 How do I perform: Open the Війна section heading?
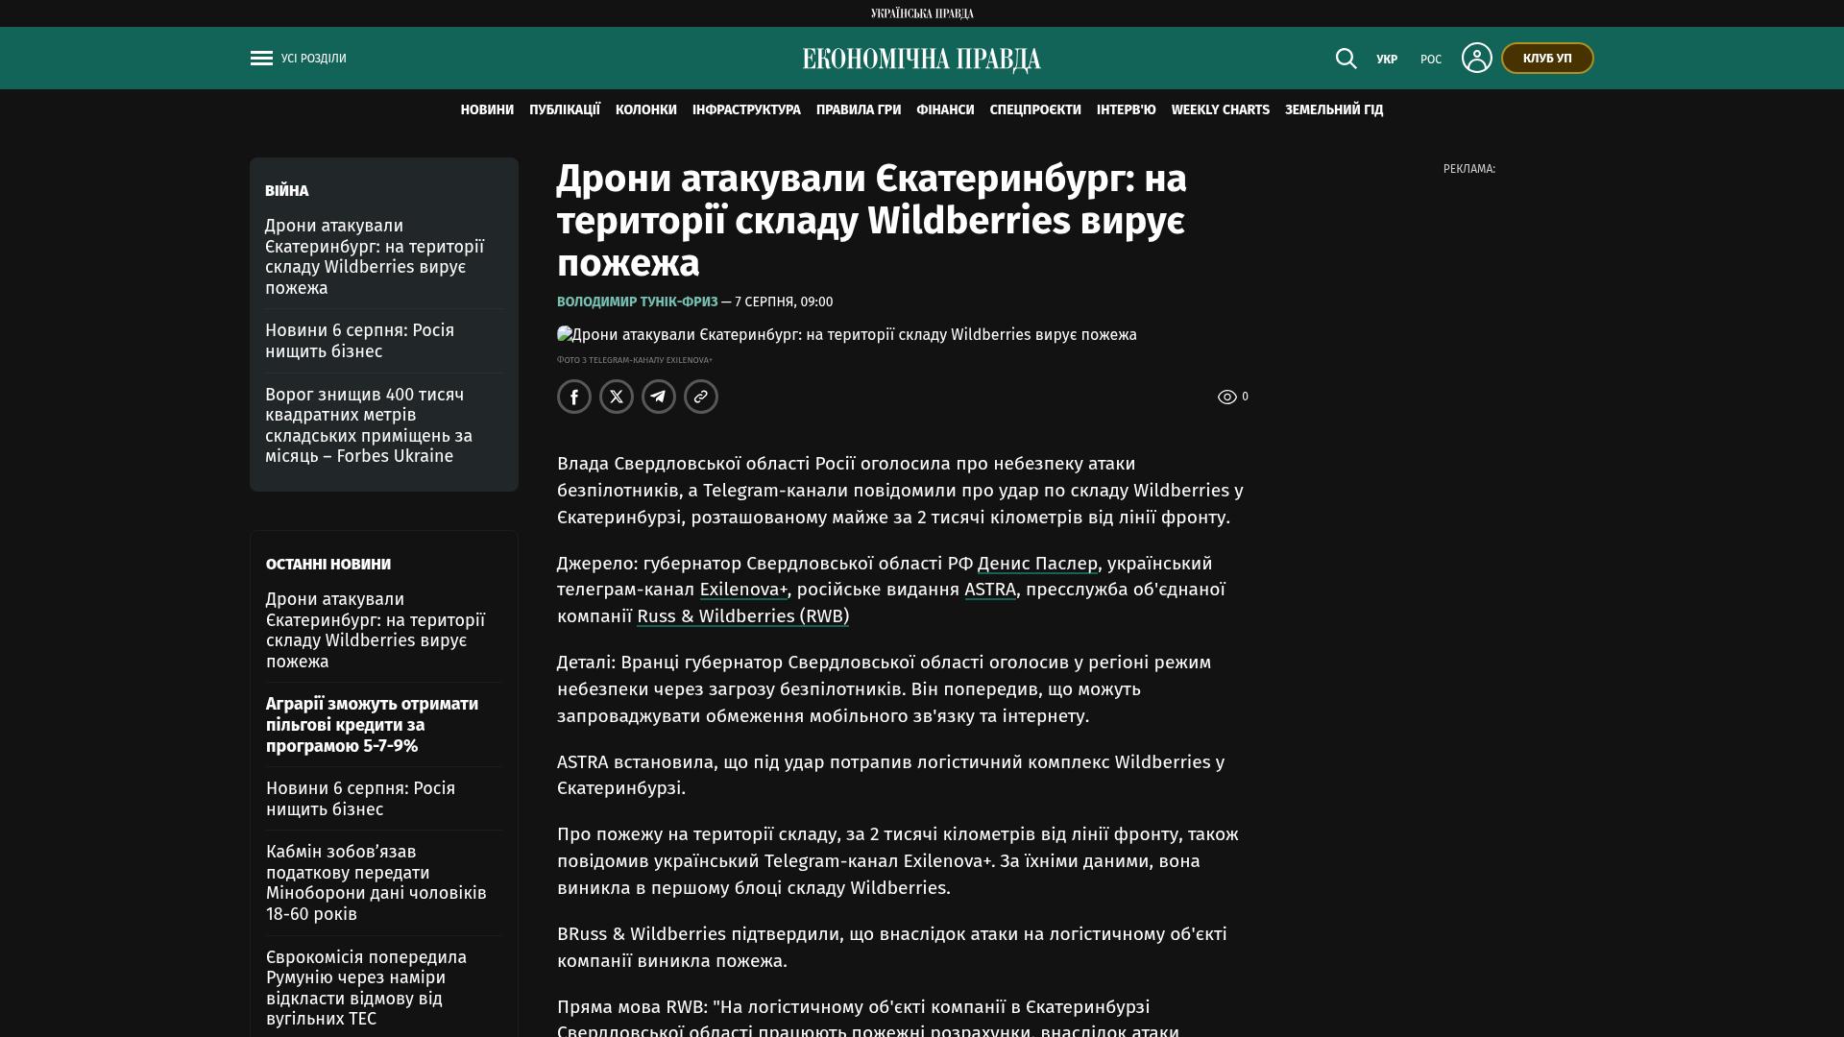pyautogui.click(x=287, y=191)
